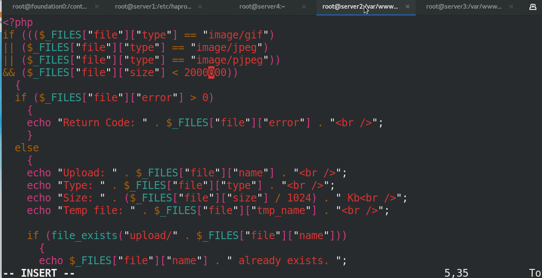
Task: Click the else keyword
Action: tap(27, 148)
